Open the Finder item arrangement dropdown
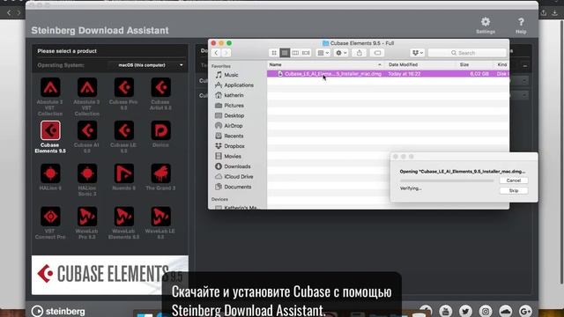Screen dimensions: 564x317 click(x=323, y=53)
